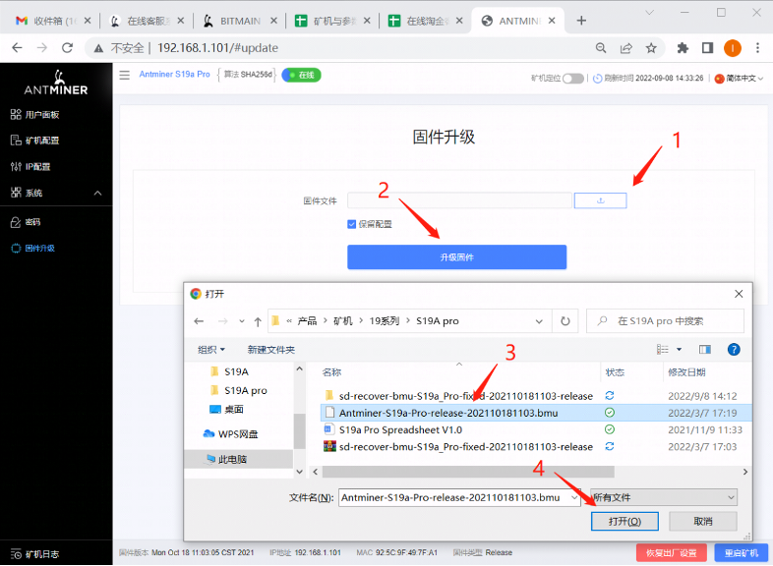Reload the page with the refresh icon
773x566 pixels.
coord(68,48)
